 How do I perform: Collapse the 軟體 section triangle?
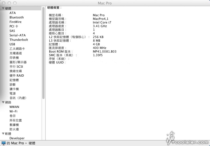[x=3, y=134]
